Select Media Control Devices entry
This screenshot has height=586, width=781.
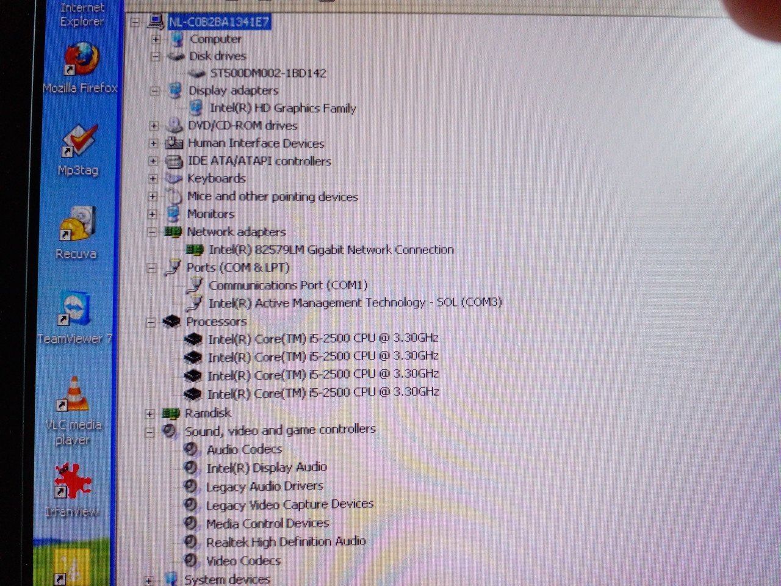[x=267, y=524]
